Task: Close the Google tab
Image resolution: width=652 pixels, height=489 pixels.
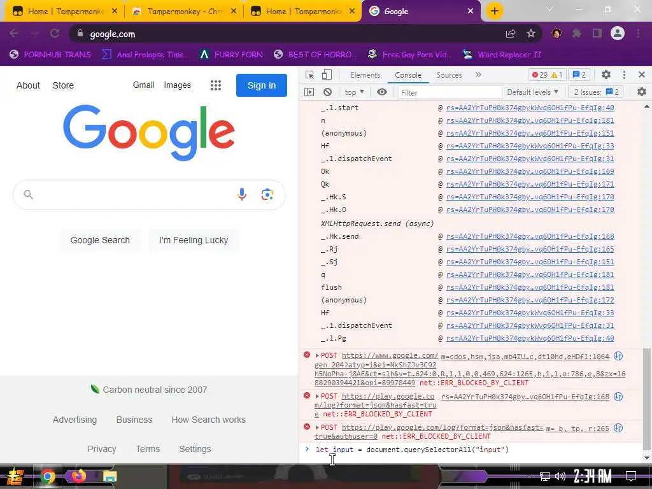Action: coord(471,11)
